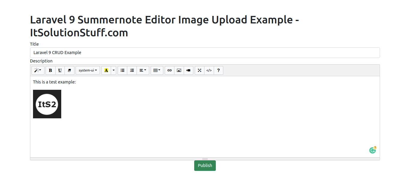Toggle full screen editor mode

click(200, 70)
